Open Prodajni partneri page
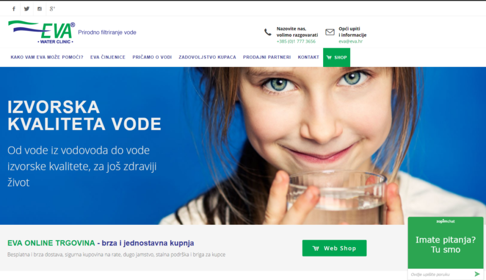Viewport: 486px width, 280px height. click(267, 57)
